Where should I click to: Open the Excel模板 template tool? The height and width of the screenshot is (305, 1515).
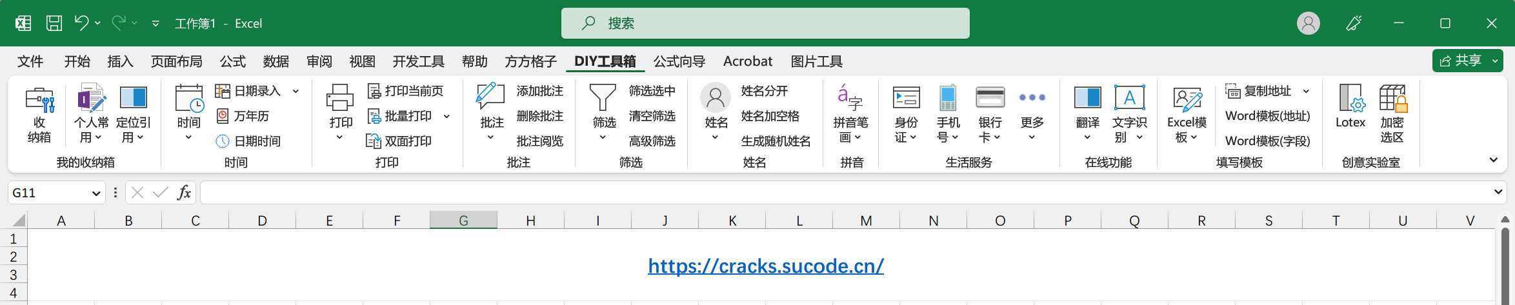point(1187,115)
